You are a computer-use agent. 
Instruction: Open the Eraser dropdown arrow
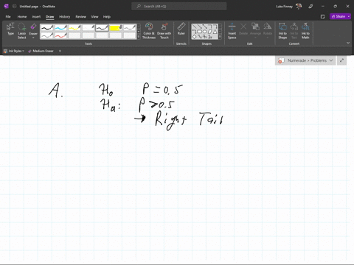pyautogui.click(x=33, y=38)
